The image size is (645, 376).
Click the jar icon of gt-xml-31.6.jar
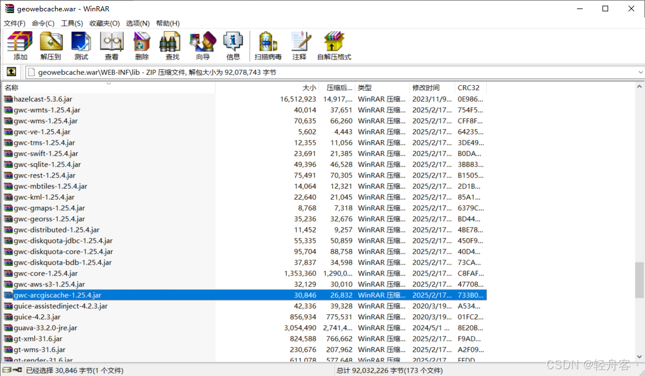pos(9,339)
